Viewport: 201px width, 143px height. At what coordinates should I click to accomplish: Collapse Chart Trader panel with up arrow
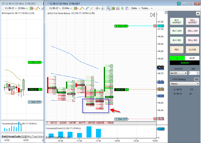(x=198, y=14)
